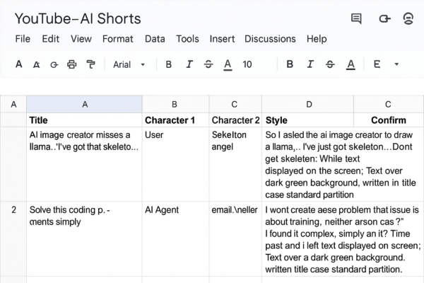Click the first strikethrough icon
The image size is (424, 283).
click(x=208, y=64)
